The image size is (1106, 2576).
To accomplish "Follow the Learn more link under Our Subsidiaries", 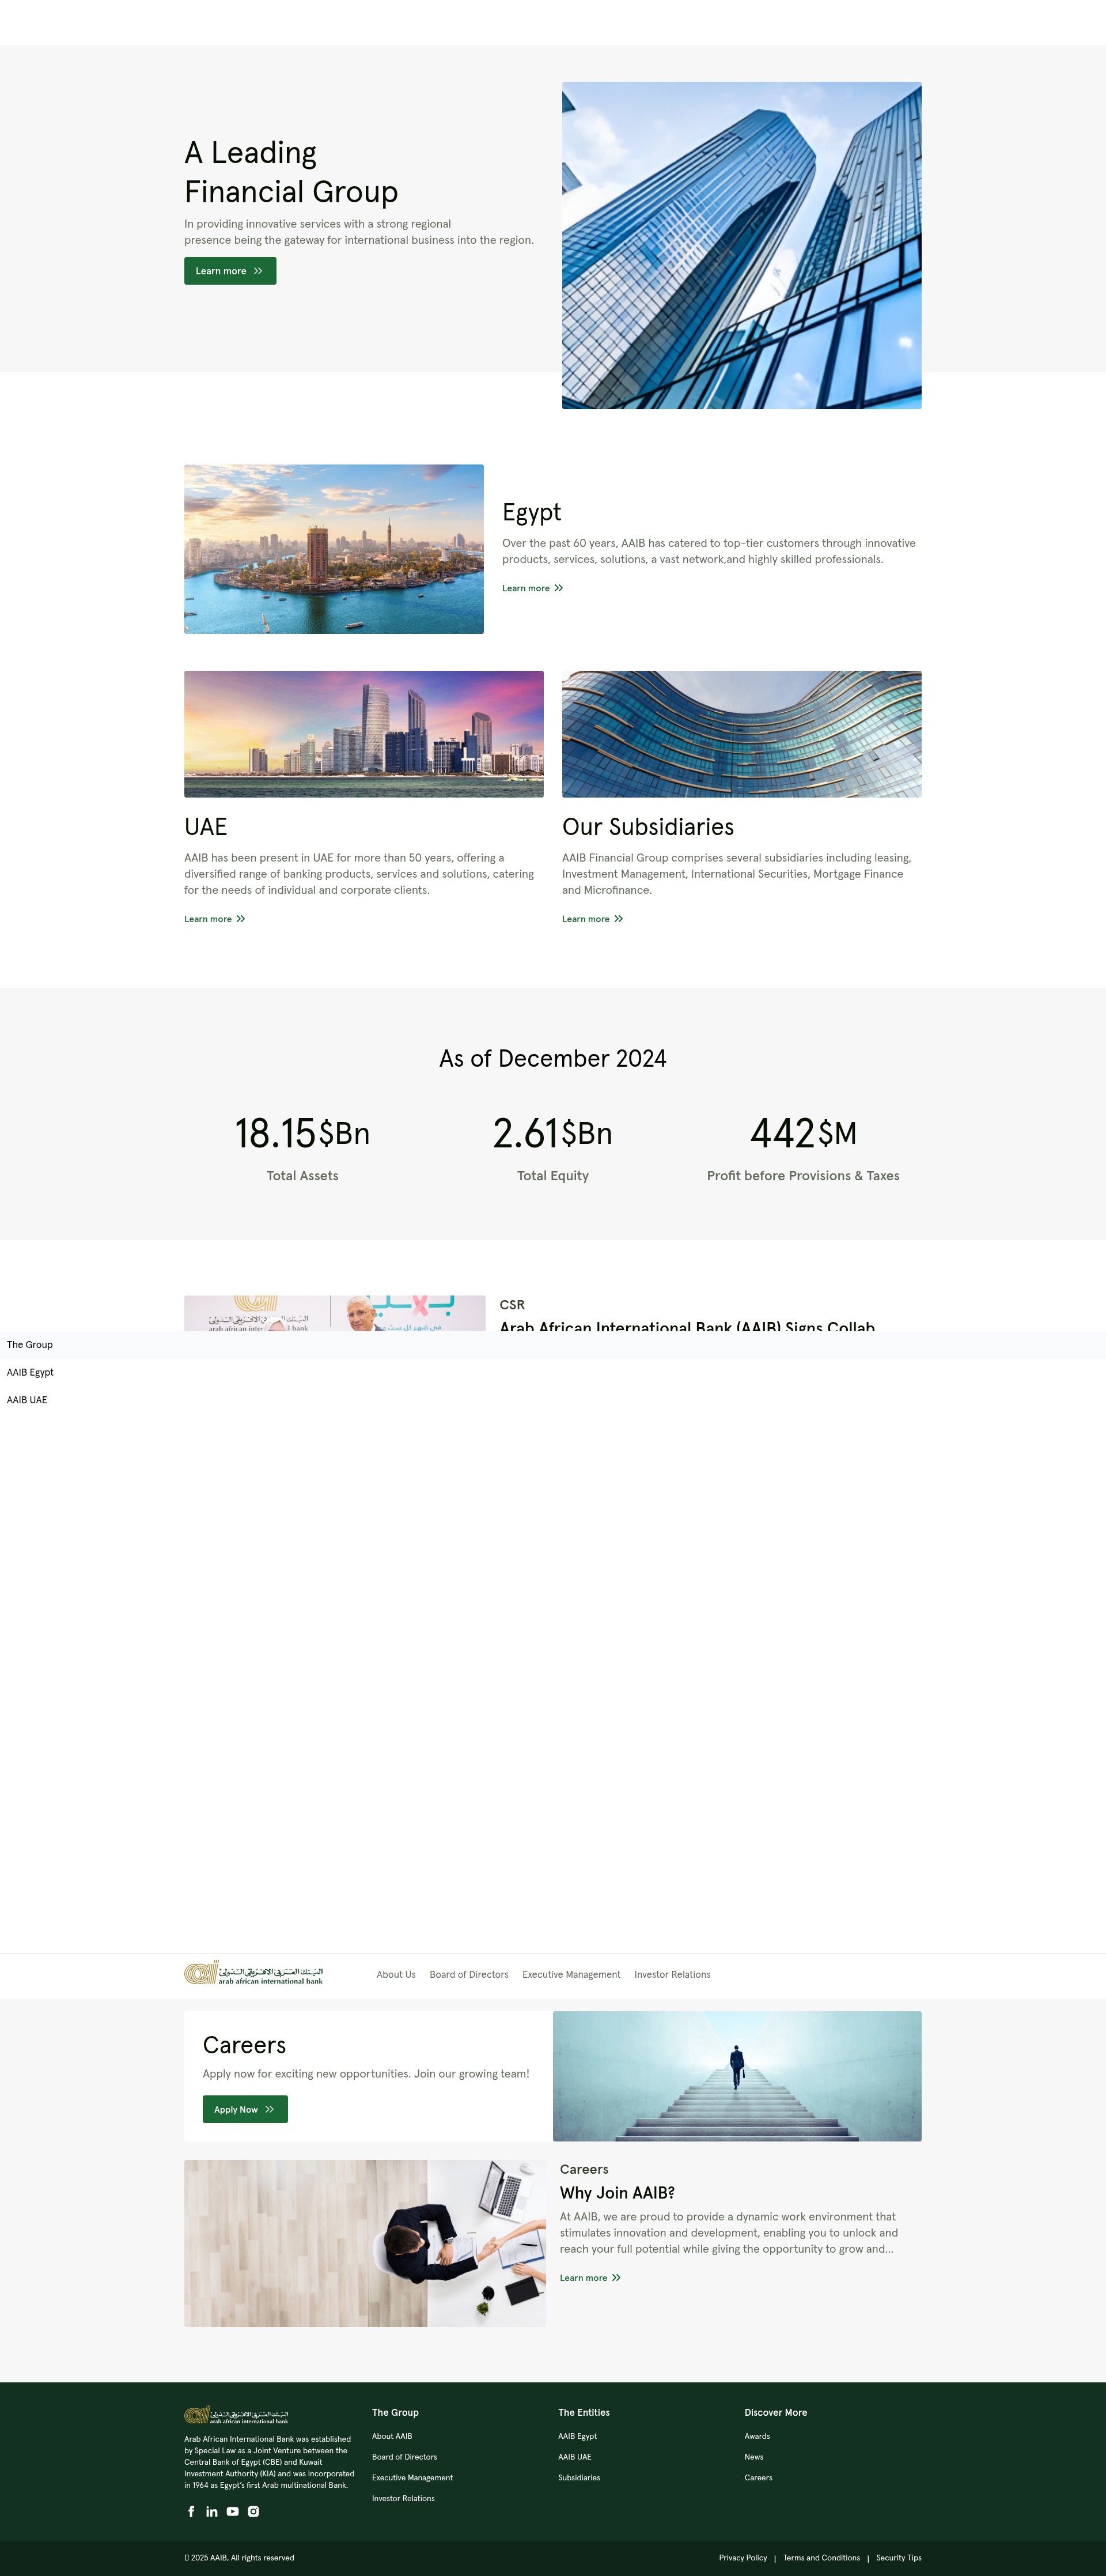I will click(592, 919).
